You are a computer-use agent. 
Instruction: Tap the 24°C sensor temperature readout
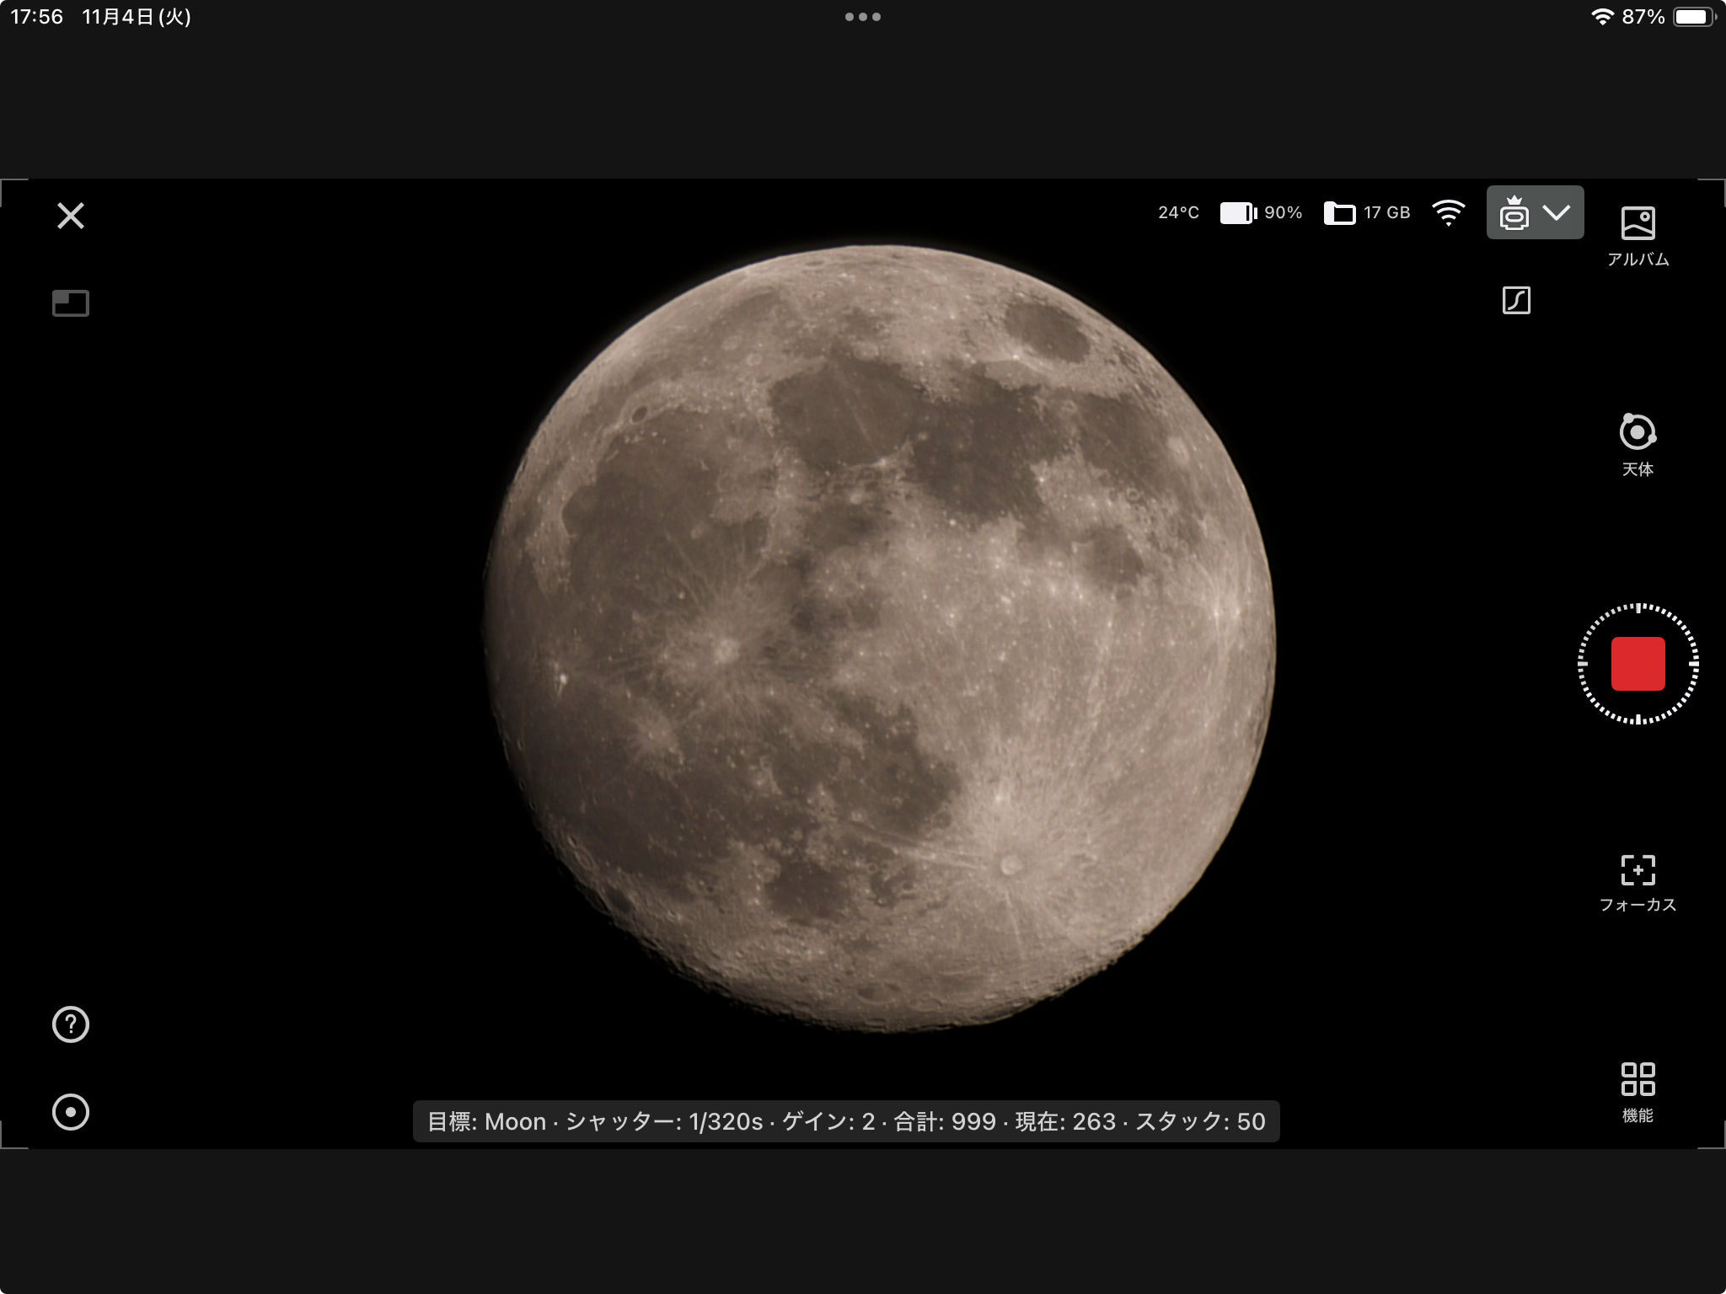coord(1178,212)
